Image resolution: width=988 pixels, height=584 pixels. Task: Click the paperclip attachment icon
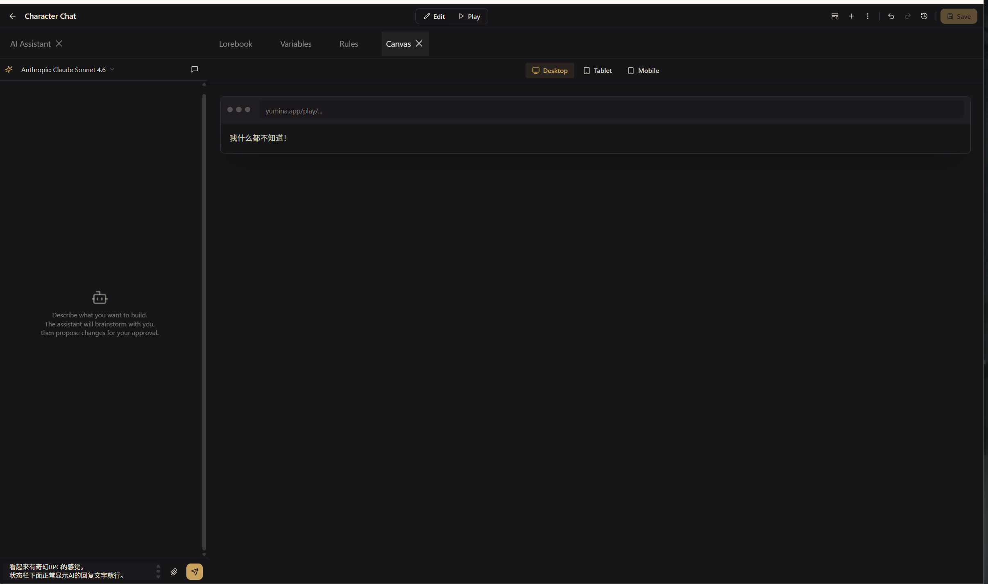point(173,571)
